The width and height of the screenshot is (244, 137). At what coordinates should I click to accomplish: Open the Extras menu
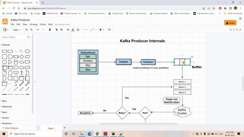(x=43, y=24)
